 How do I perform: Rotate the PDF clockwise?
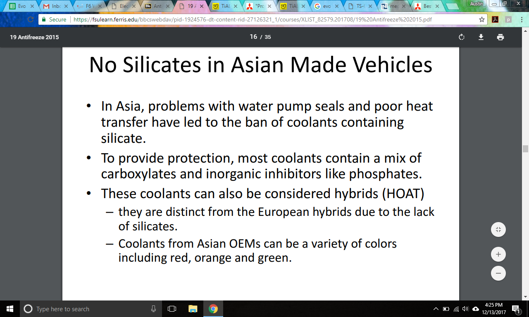[462, 37]
